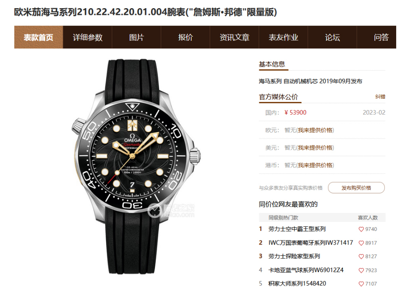The height and width of the screenshot is (288, 408).
Task: Go to 资讯文章 tab
Action: coord(234,37)
